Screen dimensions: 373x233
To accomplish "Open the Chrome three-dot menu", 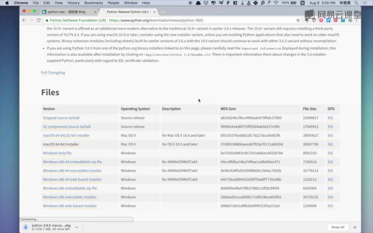I will coord(356,20).
